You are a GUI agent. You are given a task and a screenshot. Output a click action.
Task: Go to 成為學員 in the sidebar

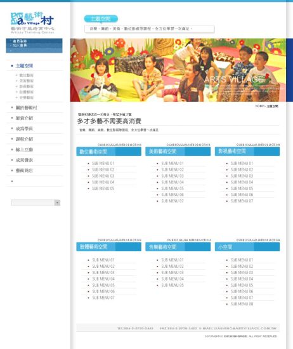click(24, 129)
